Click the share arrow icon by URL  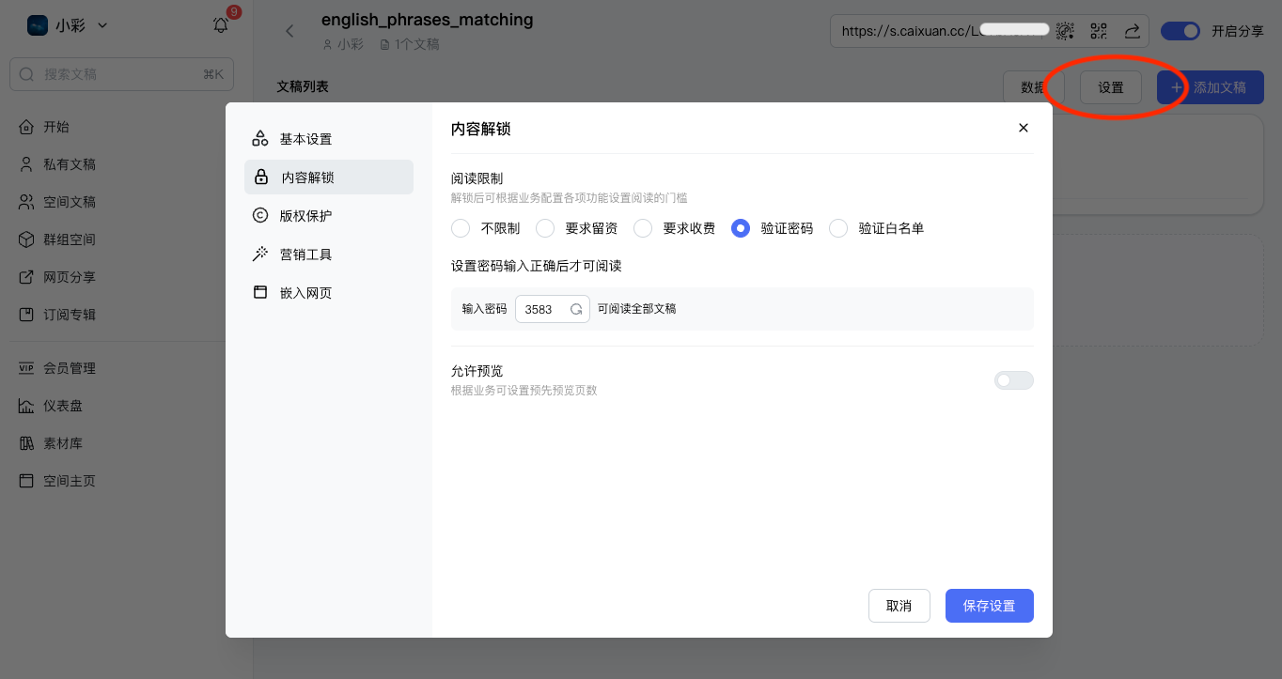1133,31
